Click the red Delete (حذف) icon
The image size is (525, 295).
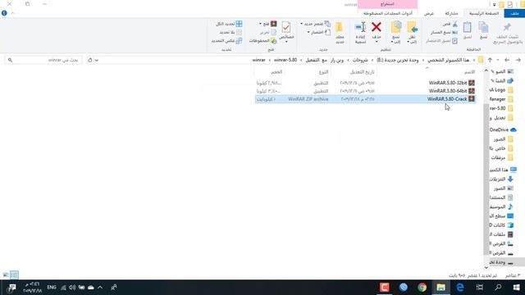(x=377, y=28)
